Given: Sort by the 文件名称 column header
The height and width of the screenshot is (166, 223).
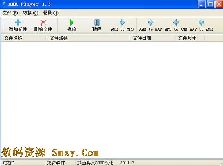Looking at the screenshot, I should coord(24,38).
